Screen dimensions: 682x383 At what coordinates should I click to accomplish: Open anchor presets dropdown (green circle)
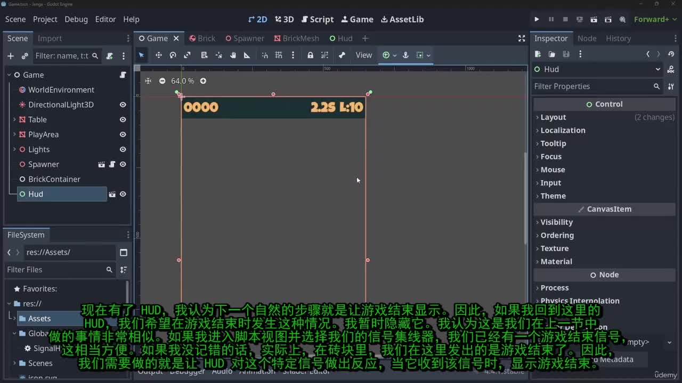click(389, 55)
